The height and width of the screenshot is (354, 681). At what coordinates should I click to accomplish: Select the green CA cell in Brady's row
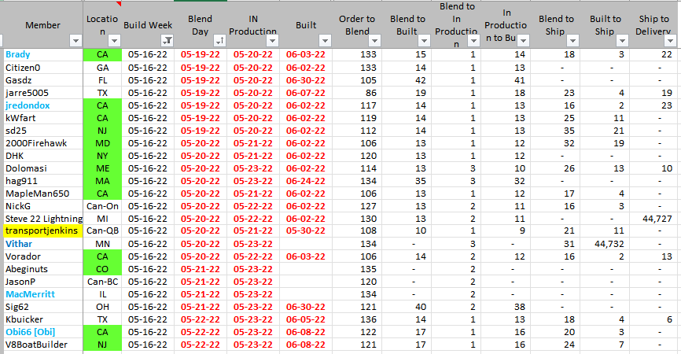click(x=102, y=55)
